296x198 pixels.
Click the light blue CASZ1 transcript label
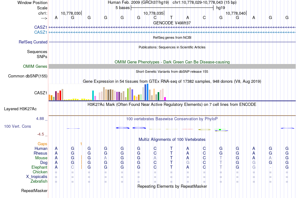pyautogui.click(x=41, y=32)
